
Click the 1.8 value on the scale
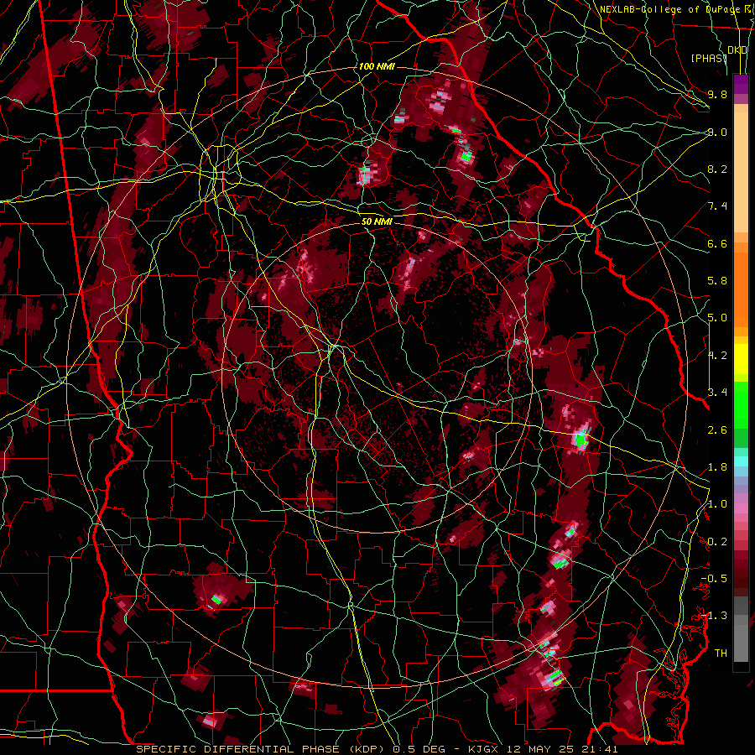coord(717,467)
